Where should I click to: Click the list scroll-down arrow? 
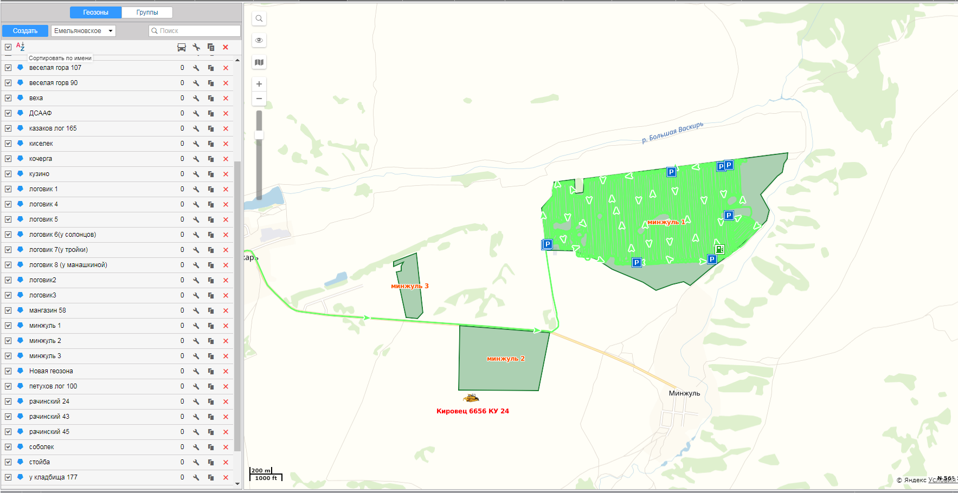[237, 483]
